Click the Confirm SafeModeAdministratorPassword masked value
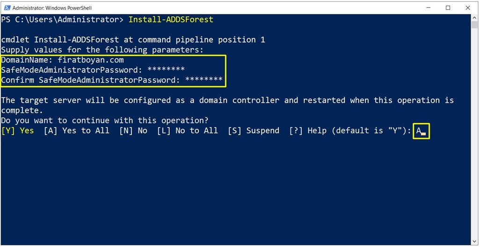Image resolution: width=480 pixels, height=247 pixels. (204, 80)
